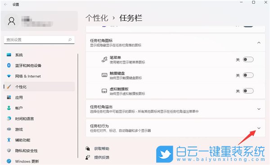
Task: Click the 查找设置 search field
Action: tap(39, 40)
